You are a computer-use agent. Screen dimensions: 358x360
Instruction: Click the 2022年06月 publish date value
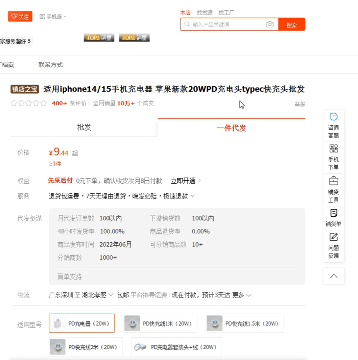pyautogui.click(x=115, y=245)
